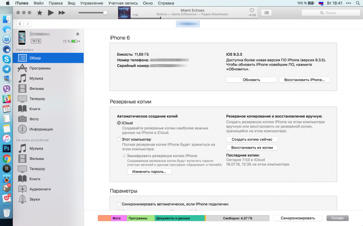Open Skype from the Dock
The width and height of the screenshot is (363, 226).
(7, 59)
